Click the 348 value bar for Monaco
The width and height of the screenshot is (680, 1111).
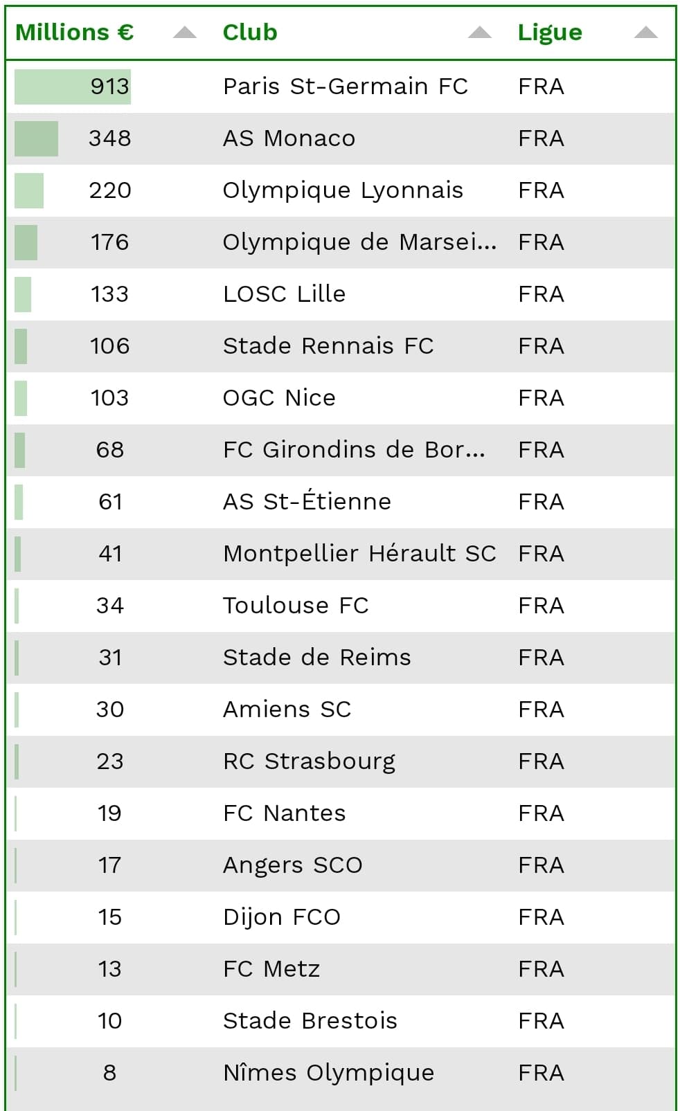pyautogui.click(x=37, y=138)
